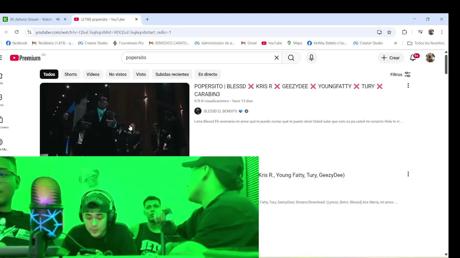Open the YouTube bookmark
The width and height of the screenshot is (460, 258).
272,43
